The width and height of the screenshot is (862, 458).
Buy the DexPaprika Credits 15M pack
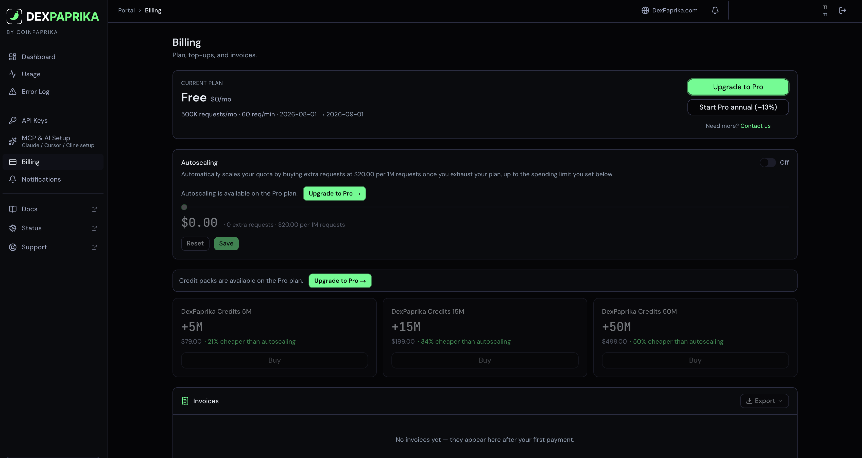click(x=485, y=360)
